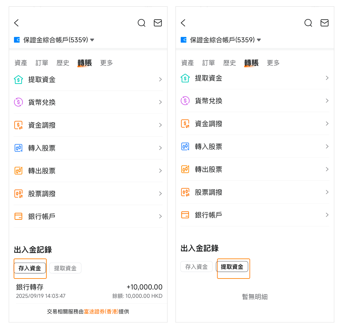Tap 資金調撥 icon in left screenshot

(x=18, y=125)
